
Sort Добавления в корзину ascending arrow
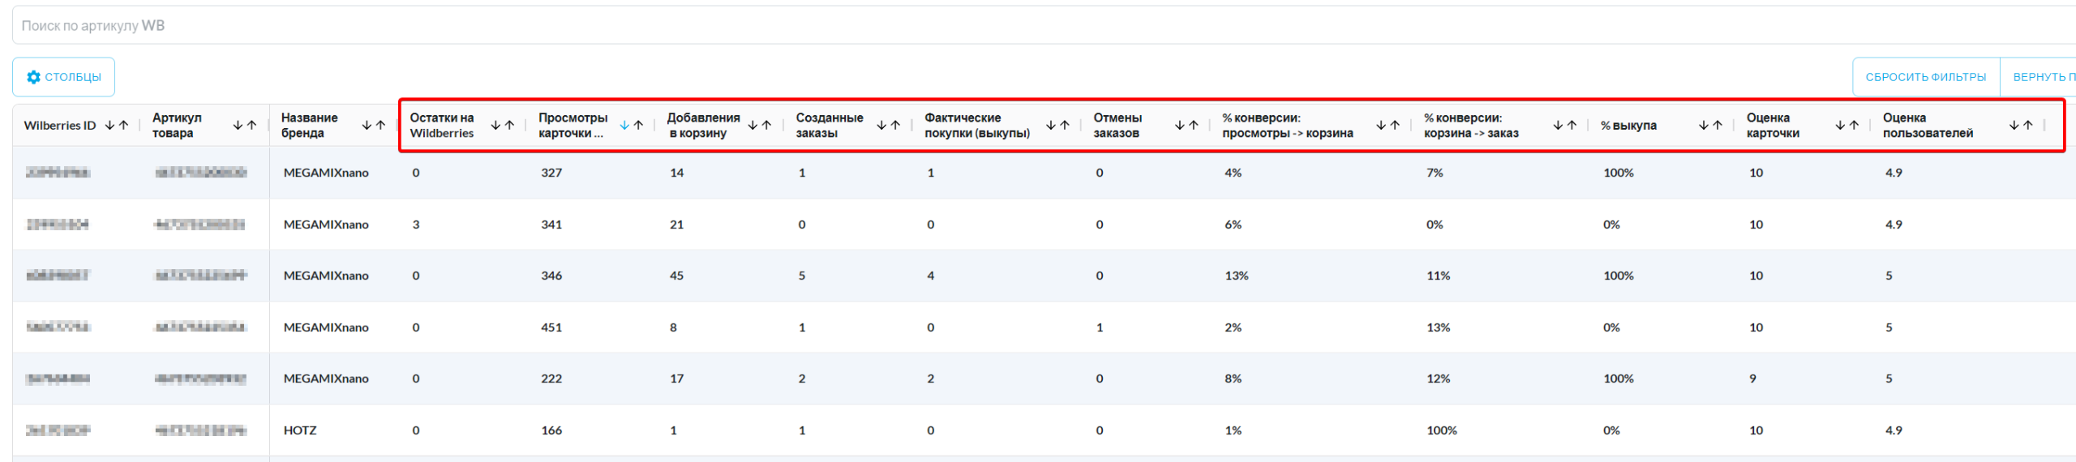(766, 126)
